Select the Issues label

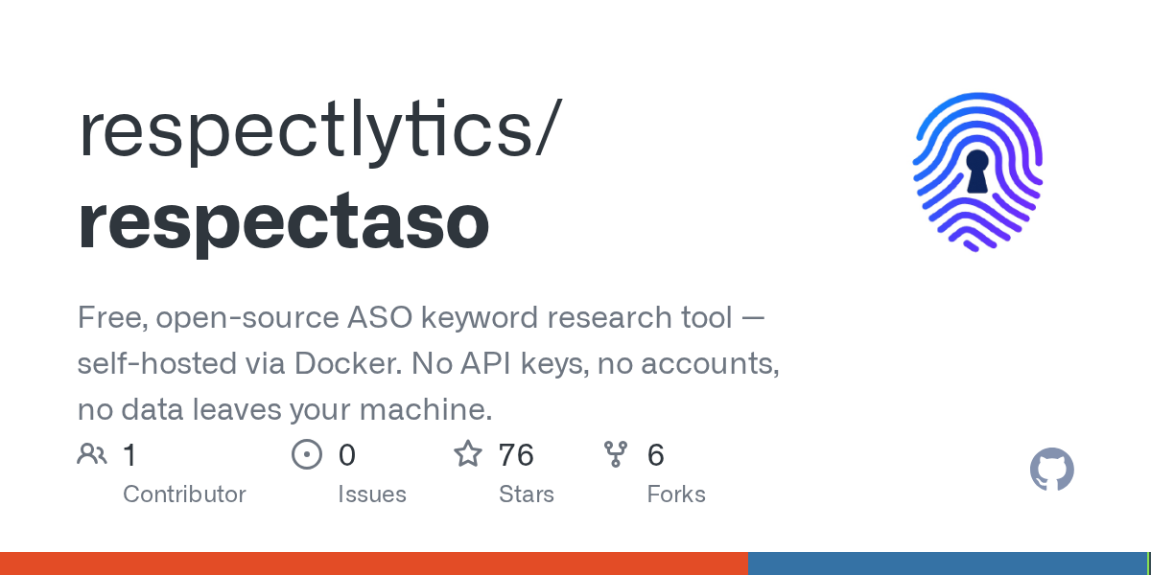(372, 494)
